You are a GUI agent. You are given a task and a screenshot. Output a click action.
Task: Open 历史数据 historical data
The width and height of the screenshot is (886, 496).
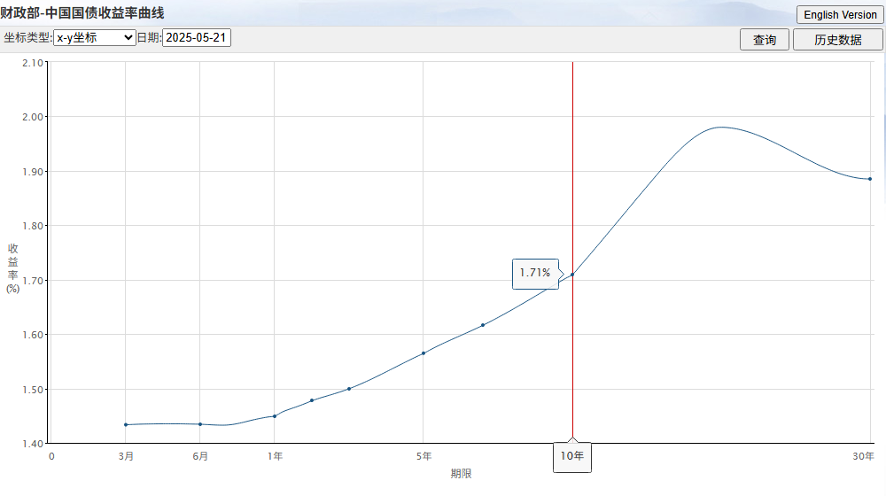click(838, 40)
